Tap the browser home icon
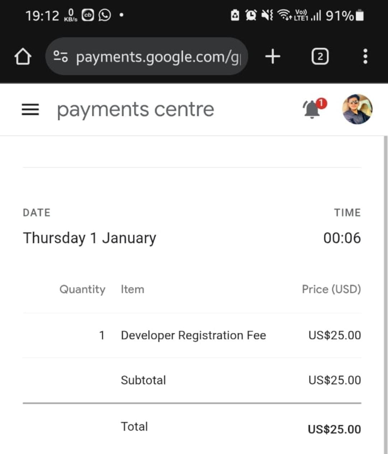Screen dimensions: 388x454 [x=23, y=57]
